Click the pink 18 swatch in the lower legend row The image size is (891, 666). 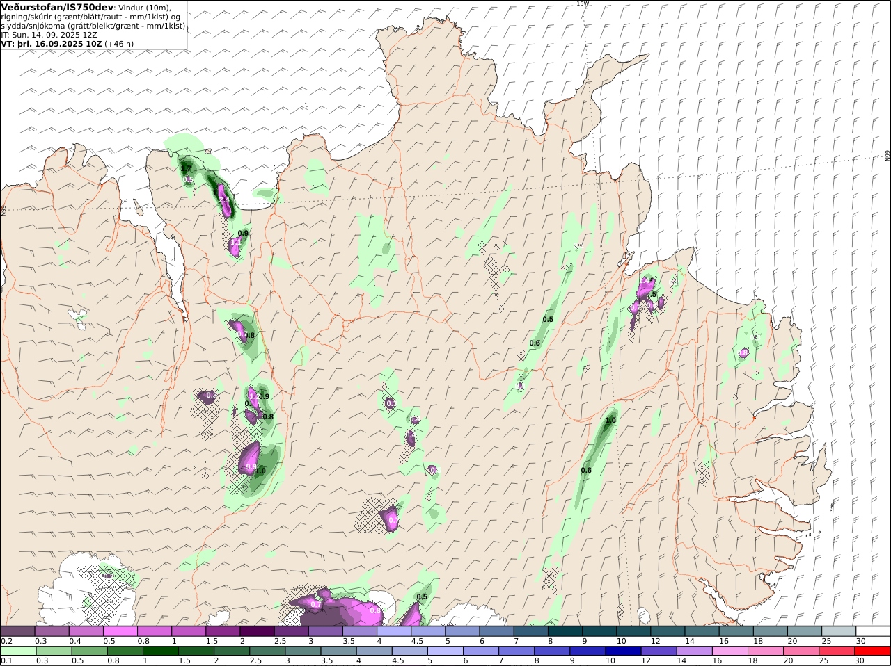click(766, 651)
